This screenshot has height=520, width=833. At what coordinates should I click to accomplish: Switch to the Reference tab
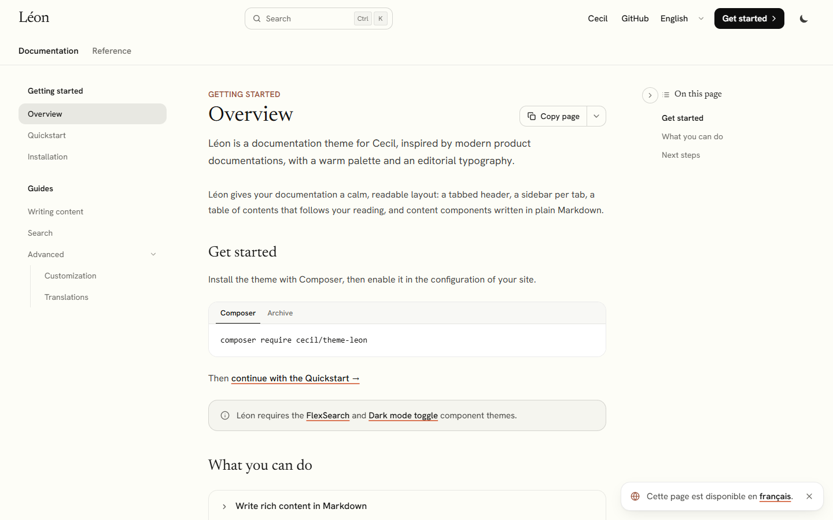point(112,51)
